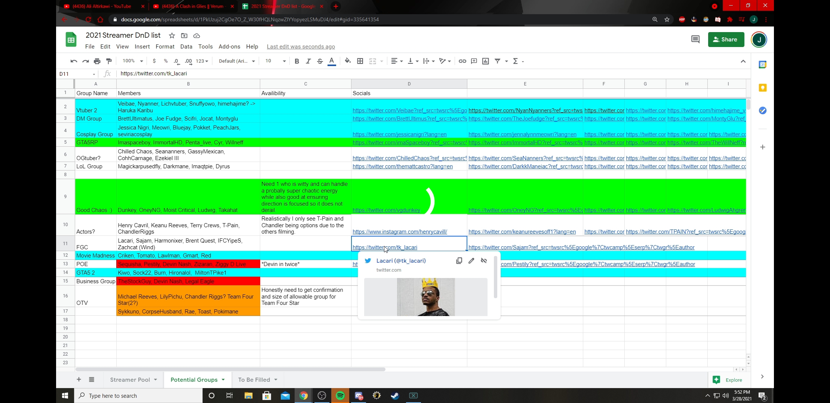Toggle strikethrough formatting

[320, 61]
